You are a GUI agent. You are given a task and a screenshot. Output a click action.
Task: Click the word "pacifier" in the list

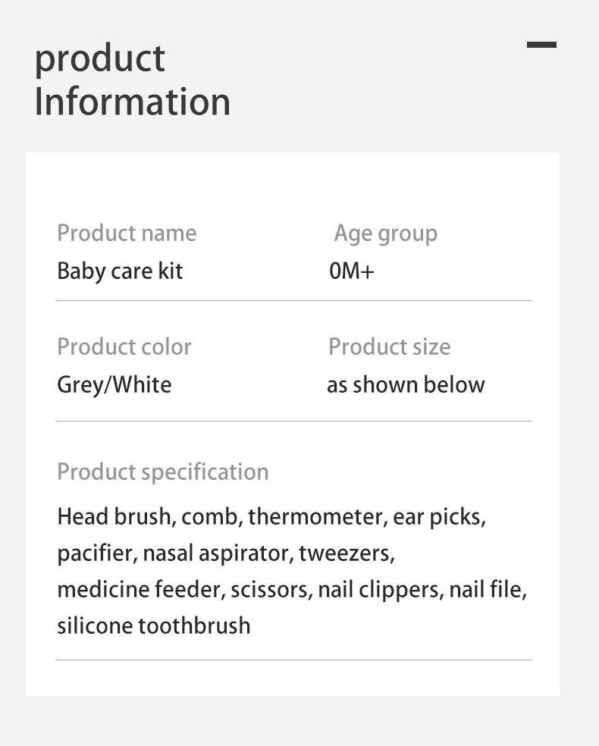[96, 553]
